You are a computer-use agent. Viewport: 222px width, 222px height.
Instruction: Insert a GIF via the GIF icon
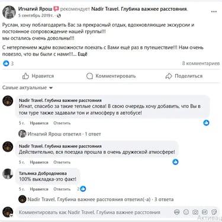205,213
